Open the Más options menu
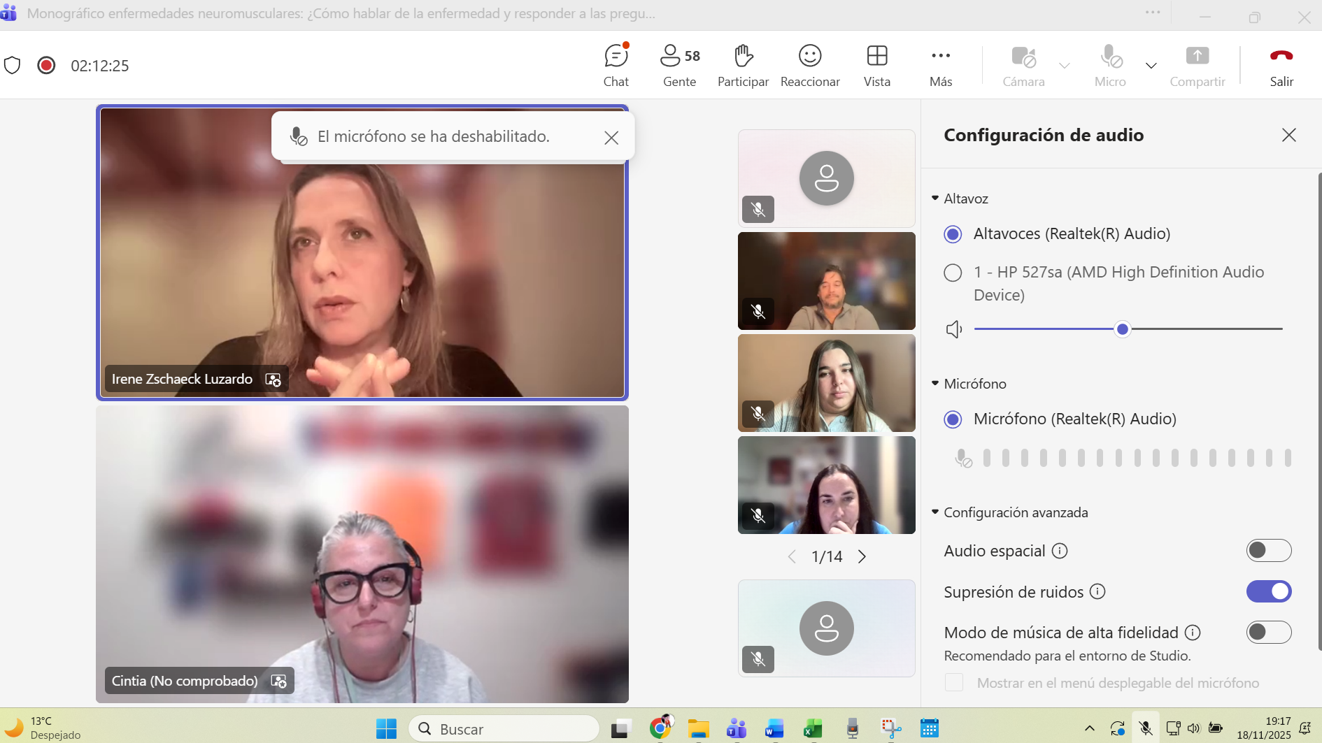Screen dimensions: 1322x743 pyautogui.click(x=941, y=66)
